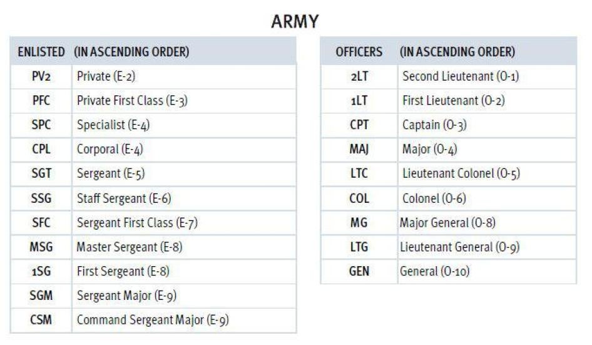
Task: Select the SPC abbreviation cell
Action: pos(41,125)
